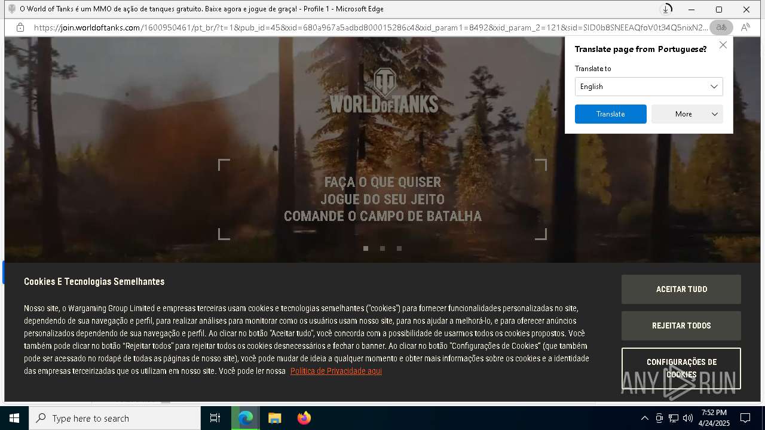Click the edge page favicon in title bar
The image size is (765, 430).
(11, 9)
